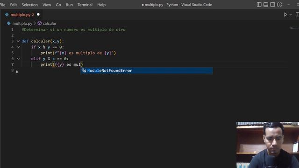Click the split editor icon

(297, 14)
